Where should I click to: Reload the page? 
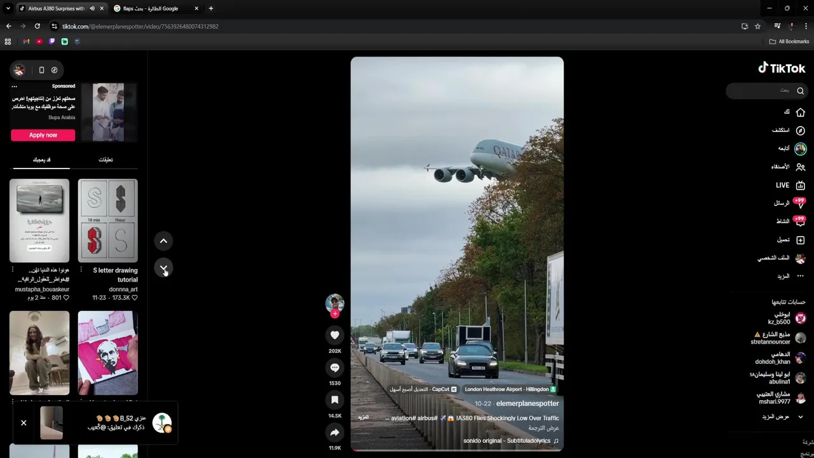tap(37, 26)
